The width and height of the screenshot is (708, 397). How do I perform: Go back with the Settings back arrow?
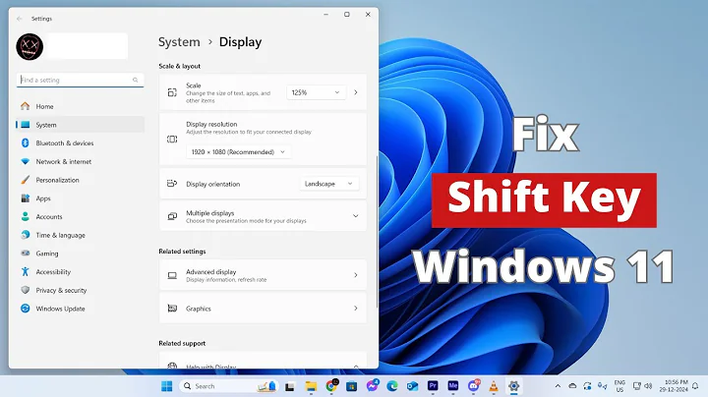pyautogui.click(x=20, y=19)
